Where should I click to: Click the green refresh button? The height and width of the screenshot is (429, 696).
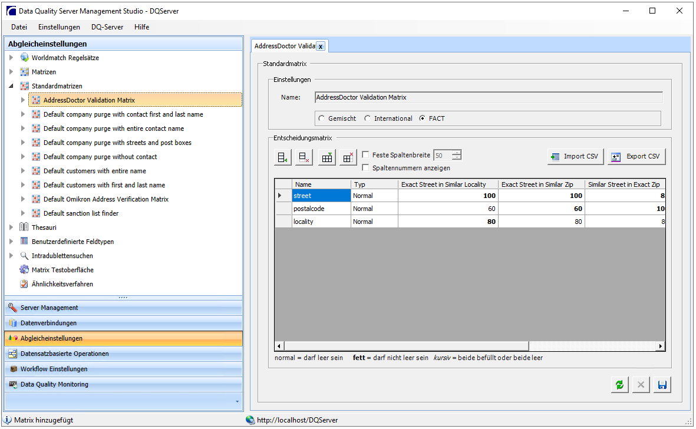click(x=619, y=385)
